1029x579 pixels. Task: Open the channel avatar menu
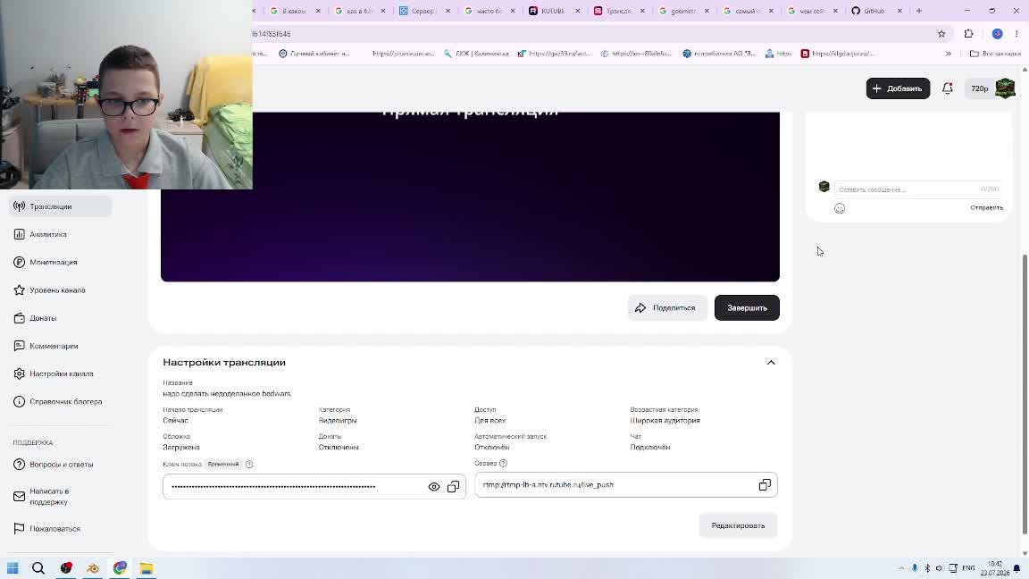click(x=1006, y=88)
